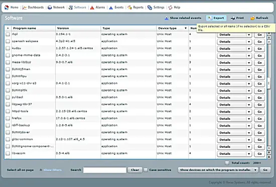Expand Details dropdown in the rhpl row
Screen dimensions: 276x187
[249, 35]
